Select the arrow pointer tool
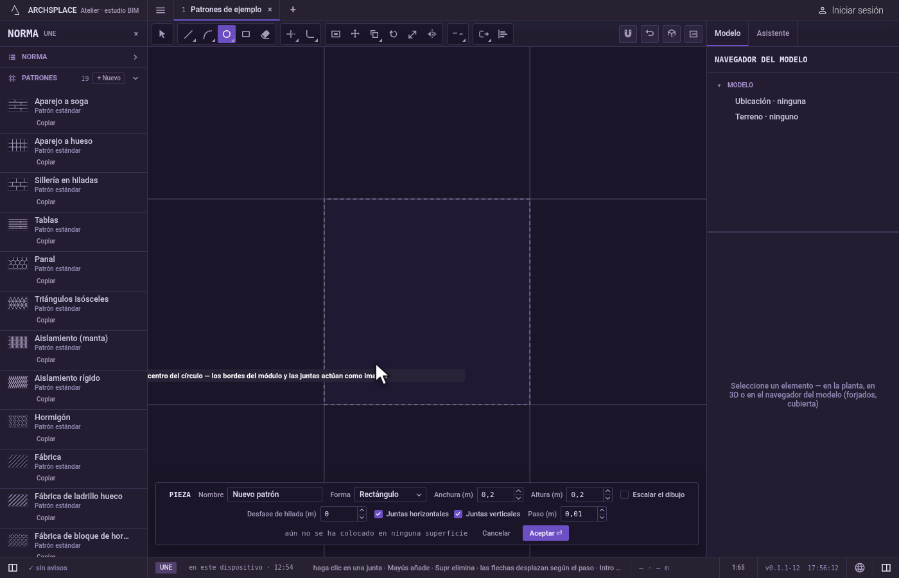This screenshot has width=899, height=578. tap(162, 34)
